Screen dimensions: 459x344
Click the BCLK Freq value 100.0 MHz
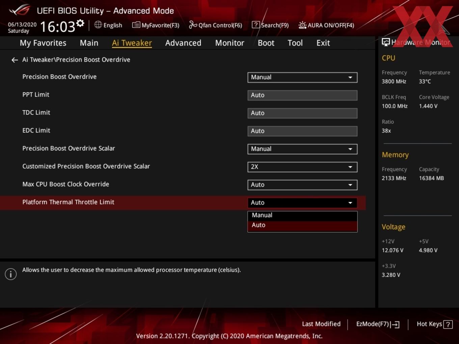click(x=395, y=106)
